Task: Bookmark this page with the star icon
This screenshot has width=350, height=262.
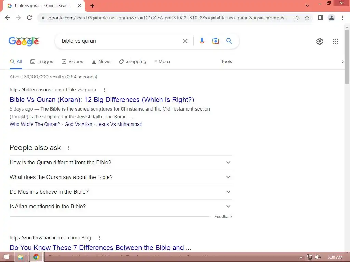Action: [307, 18]
